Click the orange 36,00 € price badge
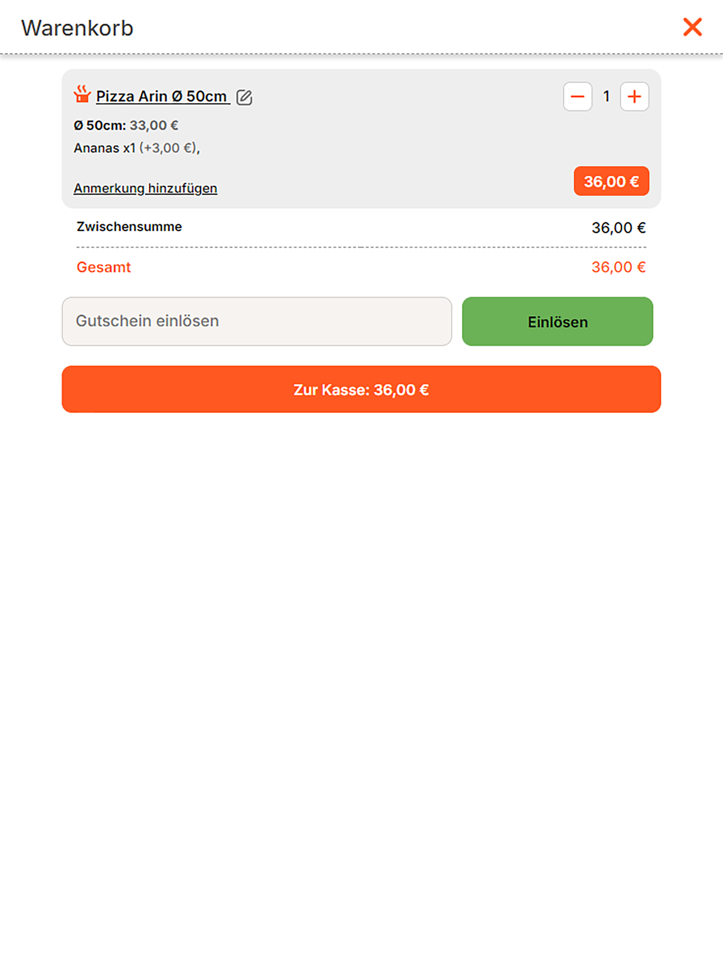The image size is (723, 965). (x=612, y=181)
